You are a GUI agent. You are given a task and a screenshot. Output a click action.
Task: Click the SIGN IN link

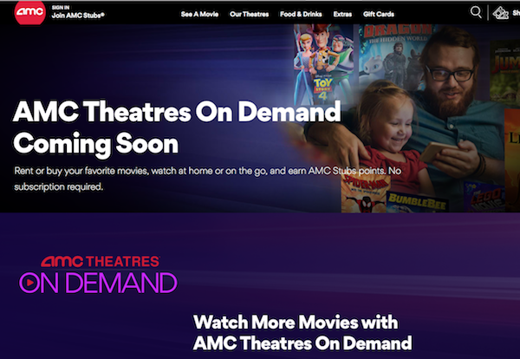point(61,7)
